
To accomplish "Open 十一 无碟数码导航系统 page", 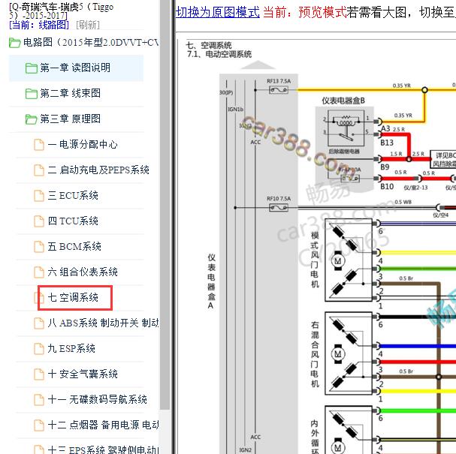I will [97, 400].
